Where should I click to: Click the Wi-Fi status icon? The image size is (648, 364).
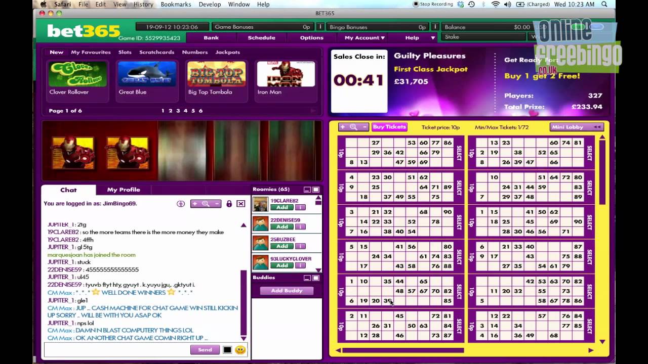tap(495, 4)
